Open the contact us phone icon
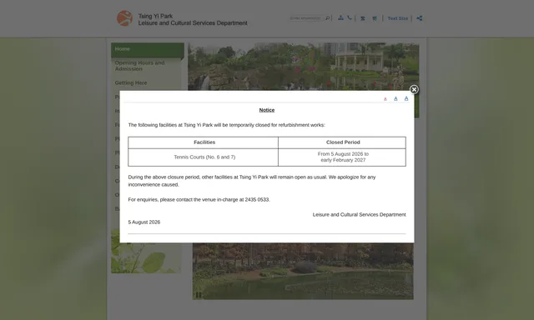The width and height of the screenshot is (534, 320). click(x=350, y=17)
